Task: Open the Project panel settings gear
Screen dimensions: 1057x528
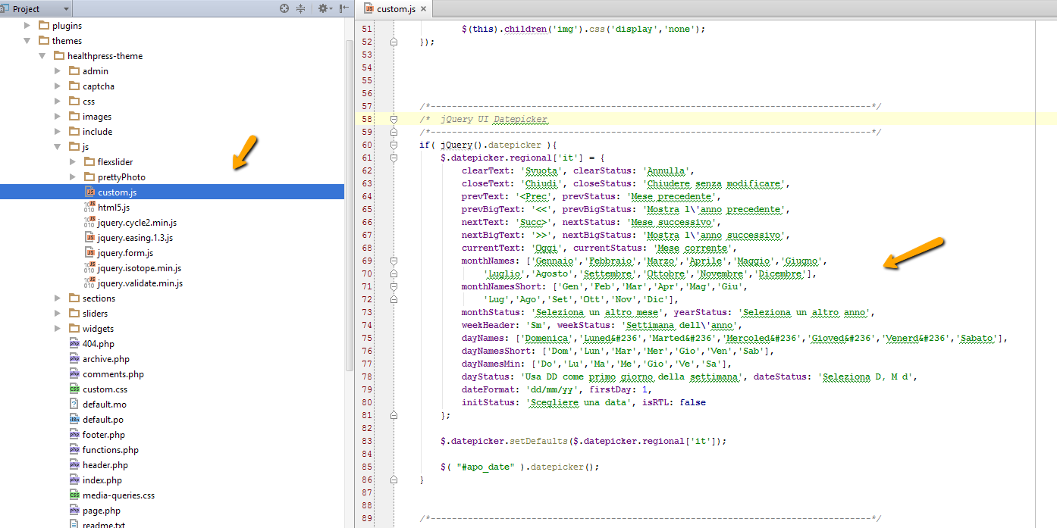Action: tap(323, 8)
